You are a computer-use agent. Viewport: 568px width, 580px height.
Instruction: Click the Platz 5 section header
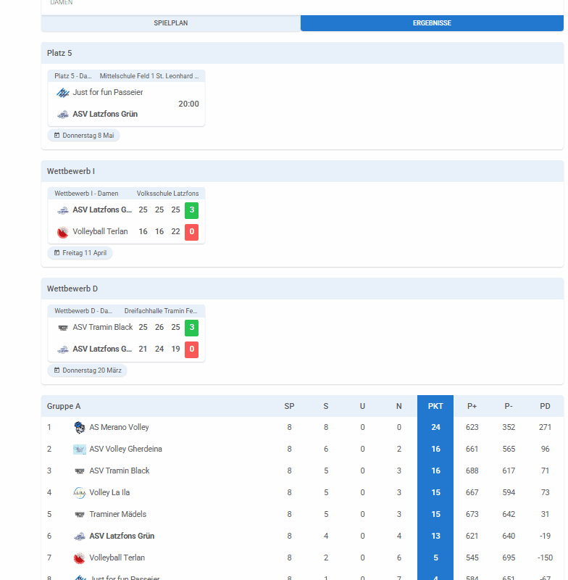pyautogui.click(x=59, y=54)
